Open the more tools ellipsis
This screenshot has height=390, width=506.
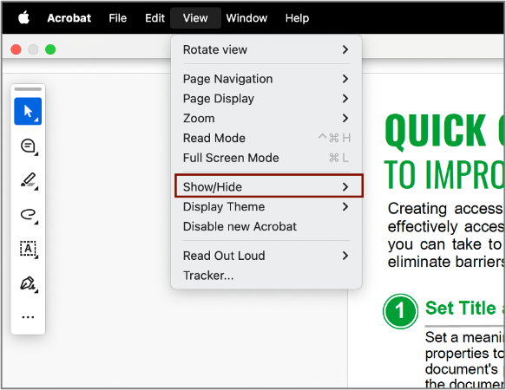point(28,317)
